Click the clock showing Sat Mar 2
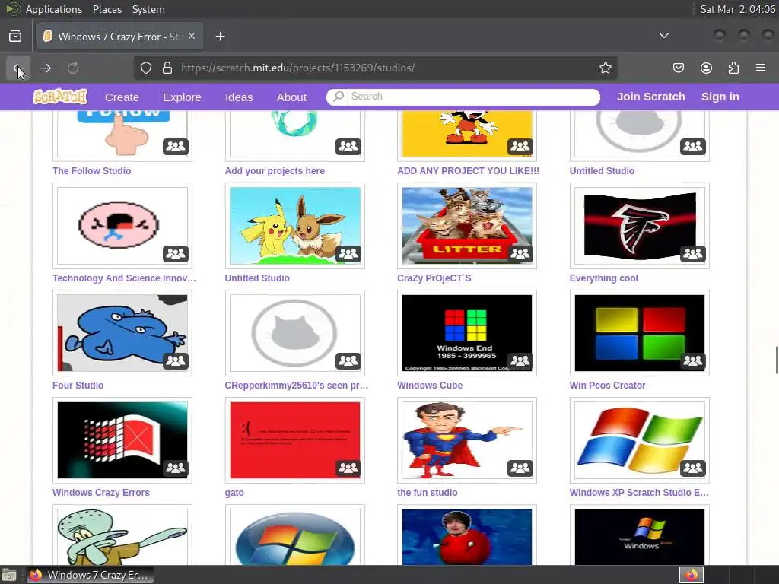This screenshot has width=779, height=584. tap(737, 9)
